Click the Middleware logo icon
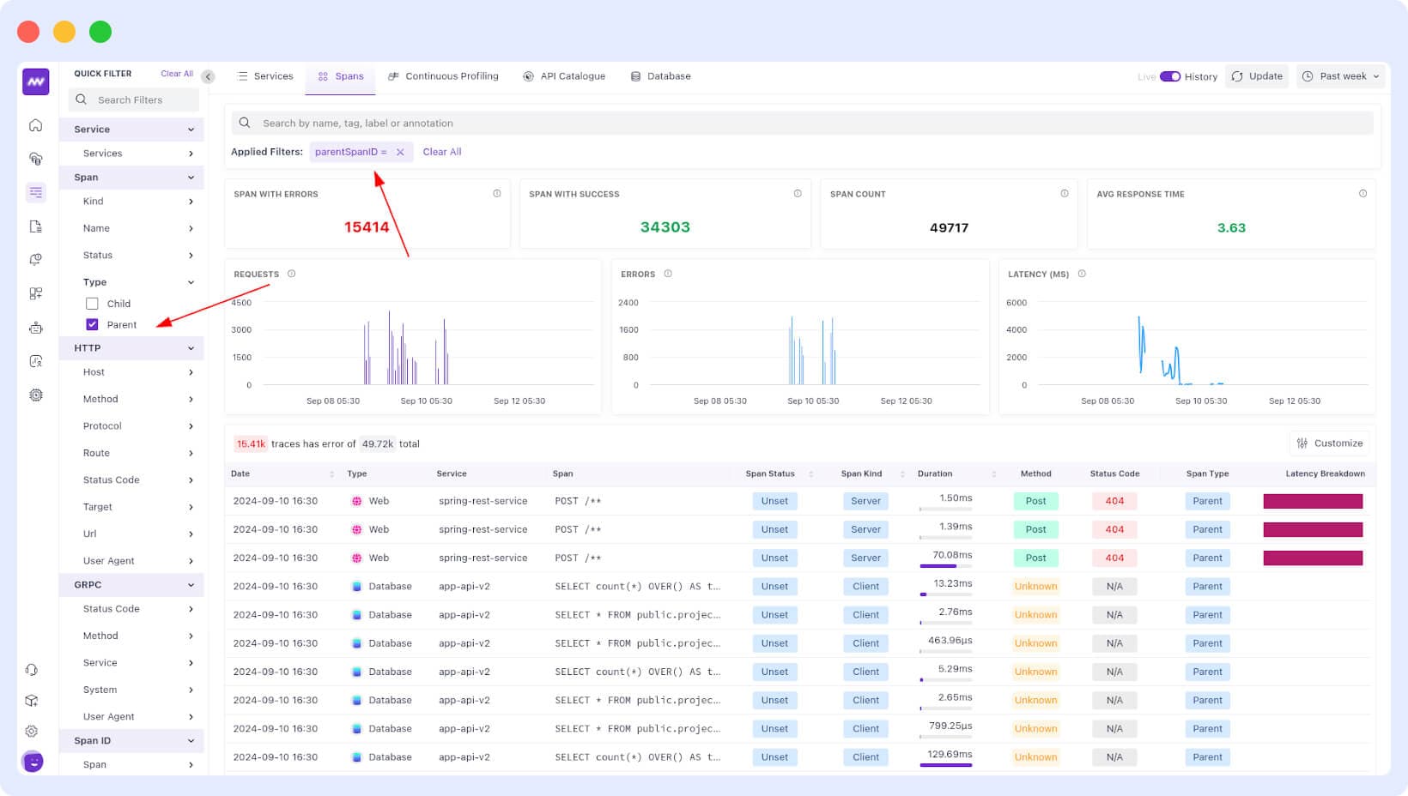 [35, 82]
